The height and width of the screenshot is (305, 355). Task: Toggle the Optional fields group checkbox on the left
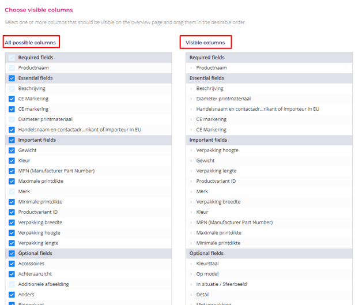point(12,253)
